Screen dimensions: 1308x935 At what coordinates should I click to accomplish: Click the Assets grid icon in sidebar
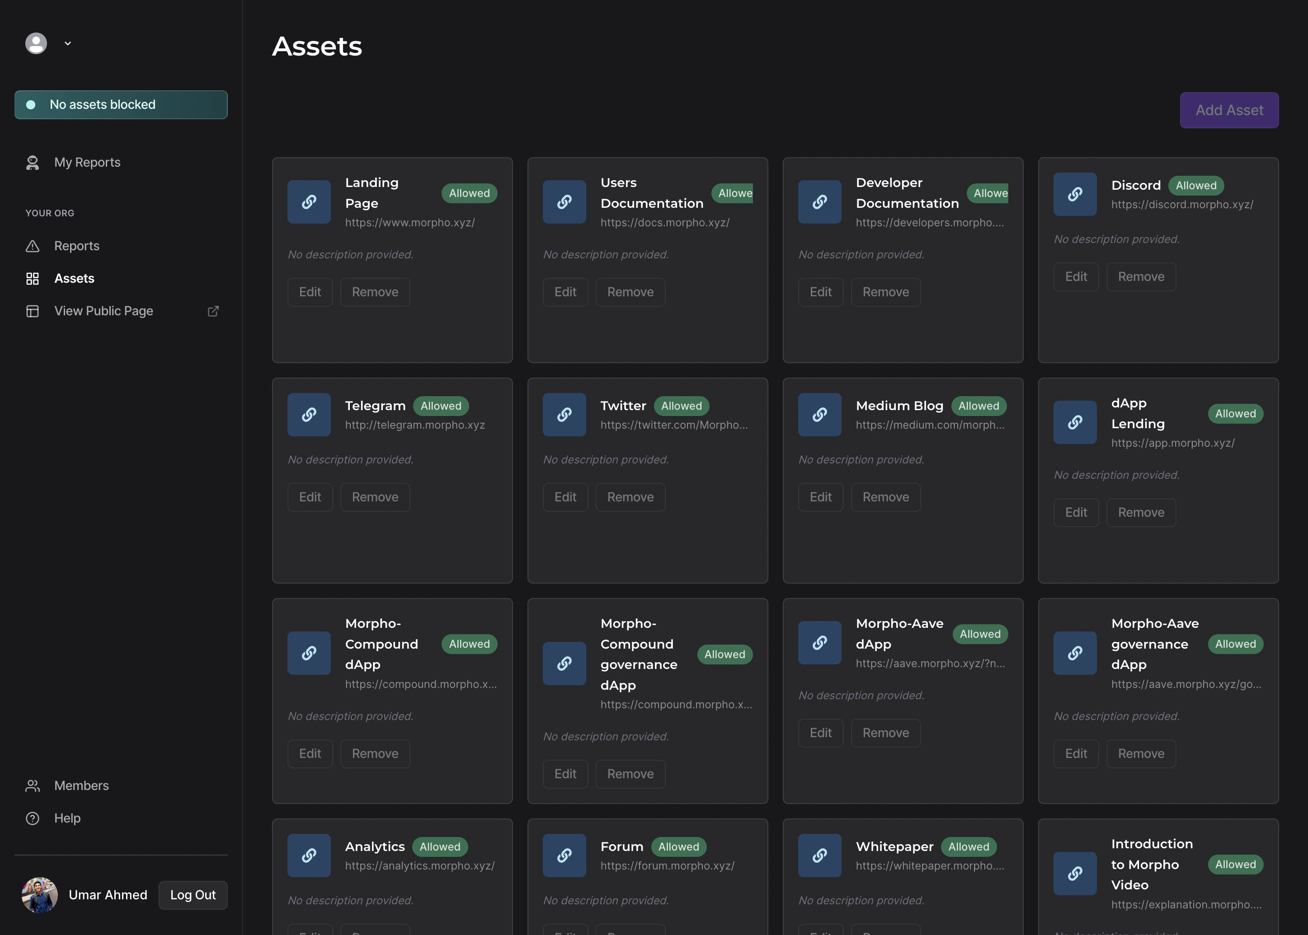click(x=33, y=278)
